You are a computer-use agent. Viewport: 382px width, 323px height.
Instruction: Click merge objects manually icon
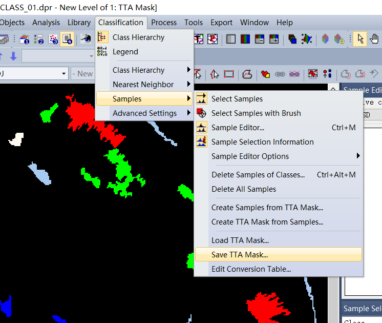click(x=265, y=74)
